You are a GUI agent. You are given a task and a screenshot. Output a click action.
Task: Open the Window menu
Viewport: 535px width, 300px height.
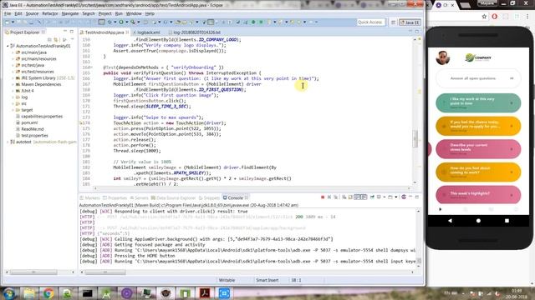[x=134, y=13]
